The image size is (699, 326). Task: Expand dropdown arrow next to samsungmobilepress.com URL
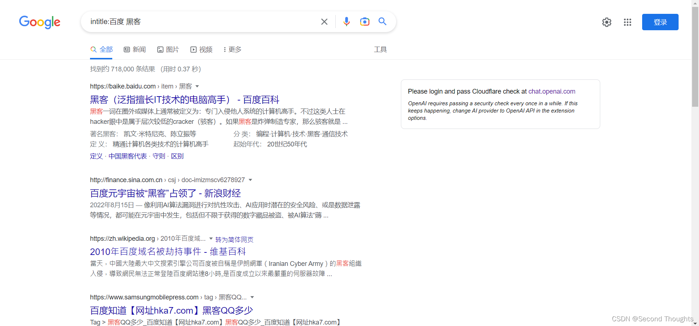252,297
